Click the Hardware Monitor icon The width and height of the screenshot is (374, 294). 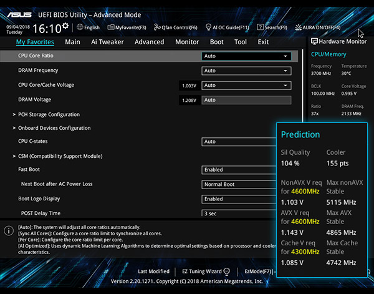tap(314, 41)
